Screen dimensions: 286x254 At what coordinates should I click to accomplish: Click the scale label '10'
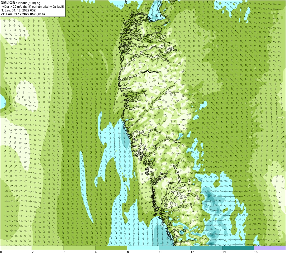point(160,252)
